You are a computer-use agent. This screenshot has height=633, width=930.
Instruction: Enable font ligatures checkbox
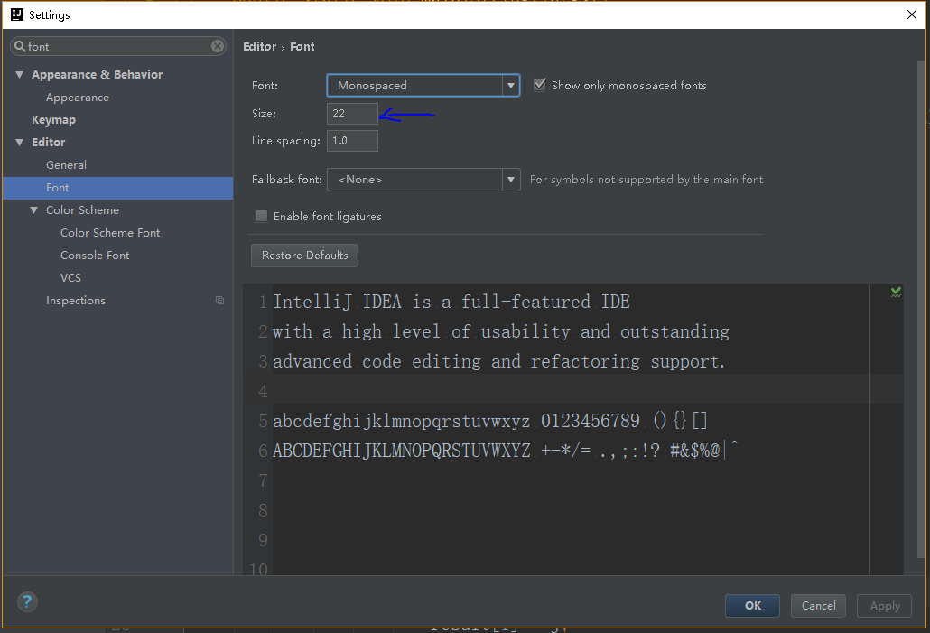tap(261, 217)
